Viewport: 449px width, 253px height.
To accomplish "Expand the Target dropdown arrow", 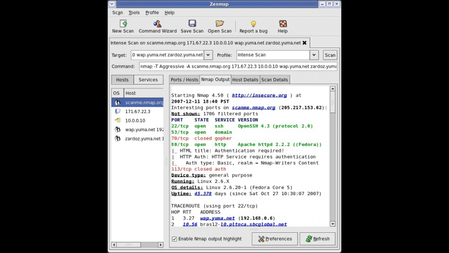I will click(208, 55).
